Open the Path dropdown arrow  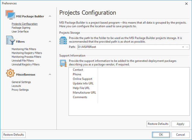(183, 47)
